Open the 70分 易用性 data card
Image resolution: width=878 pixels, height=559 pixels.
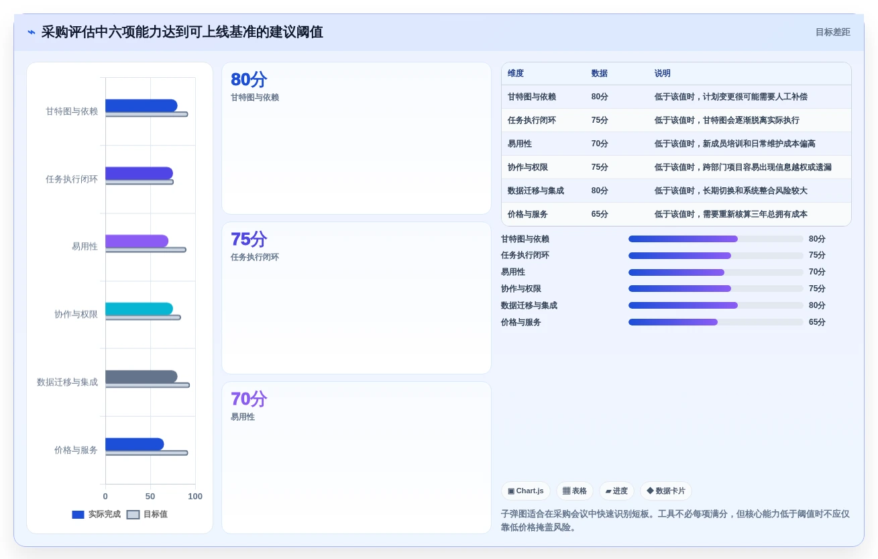(x=356, y=458)
